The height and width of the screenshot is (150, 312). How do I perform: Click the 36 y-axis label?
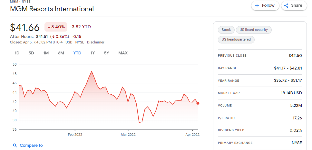pyautogui.click(x=15, y=129)
